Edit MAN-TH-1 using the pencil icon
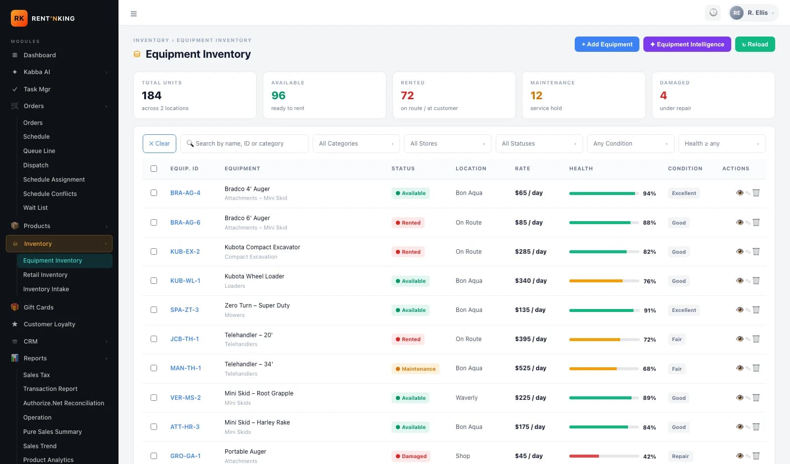Viewport: 790px width, 464px height. tap(748, 369)
